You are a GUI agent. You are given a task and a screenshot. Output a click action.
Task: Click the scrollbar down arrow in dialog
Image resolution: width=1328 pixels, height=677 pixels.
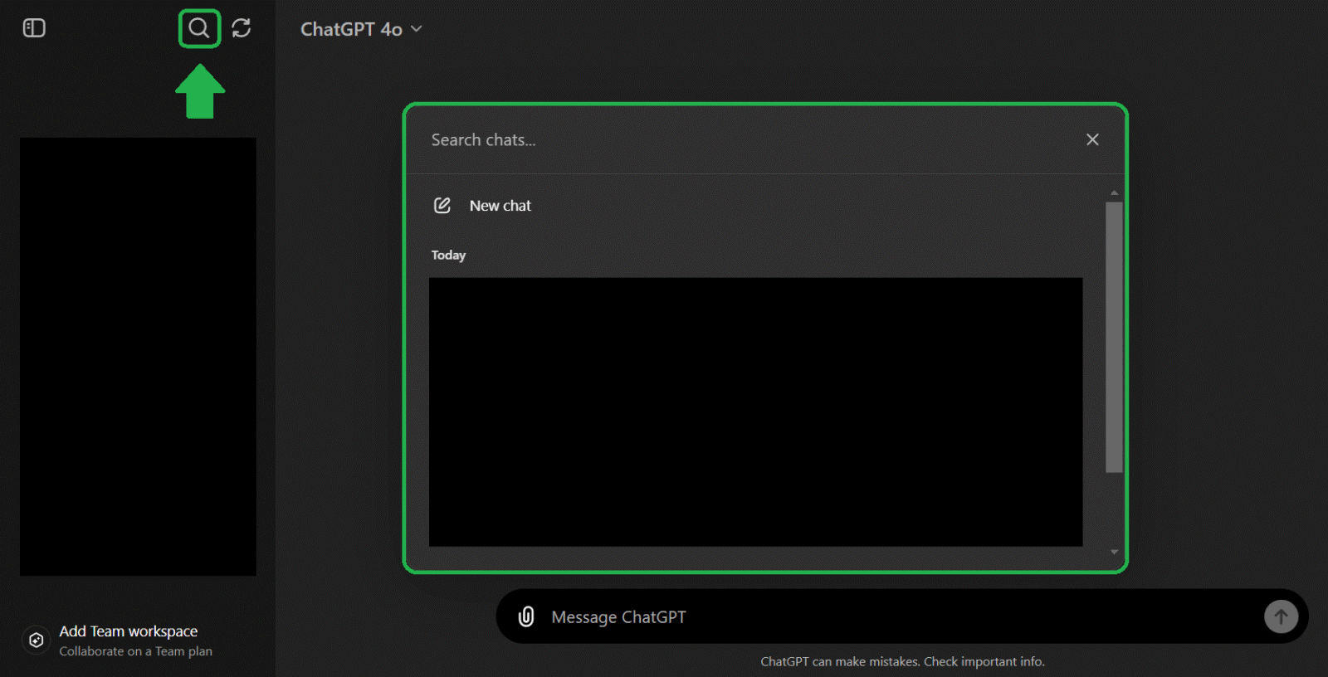click(1114, 552)
